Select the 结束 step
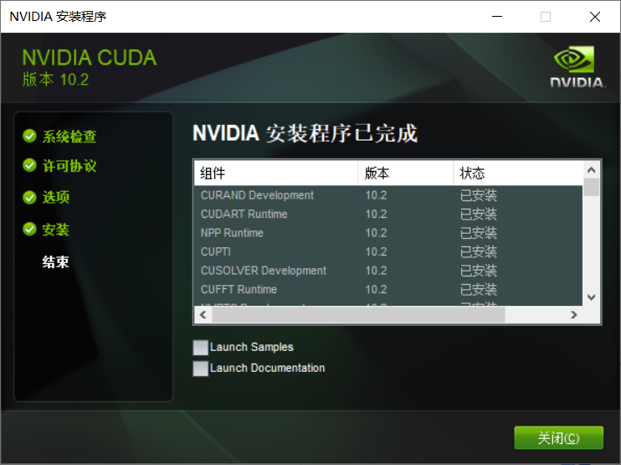Screen dimensions: 621x465 point(56,262)
